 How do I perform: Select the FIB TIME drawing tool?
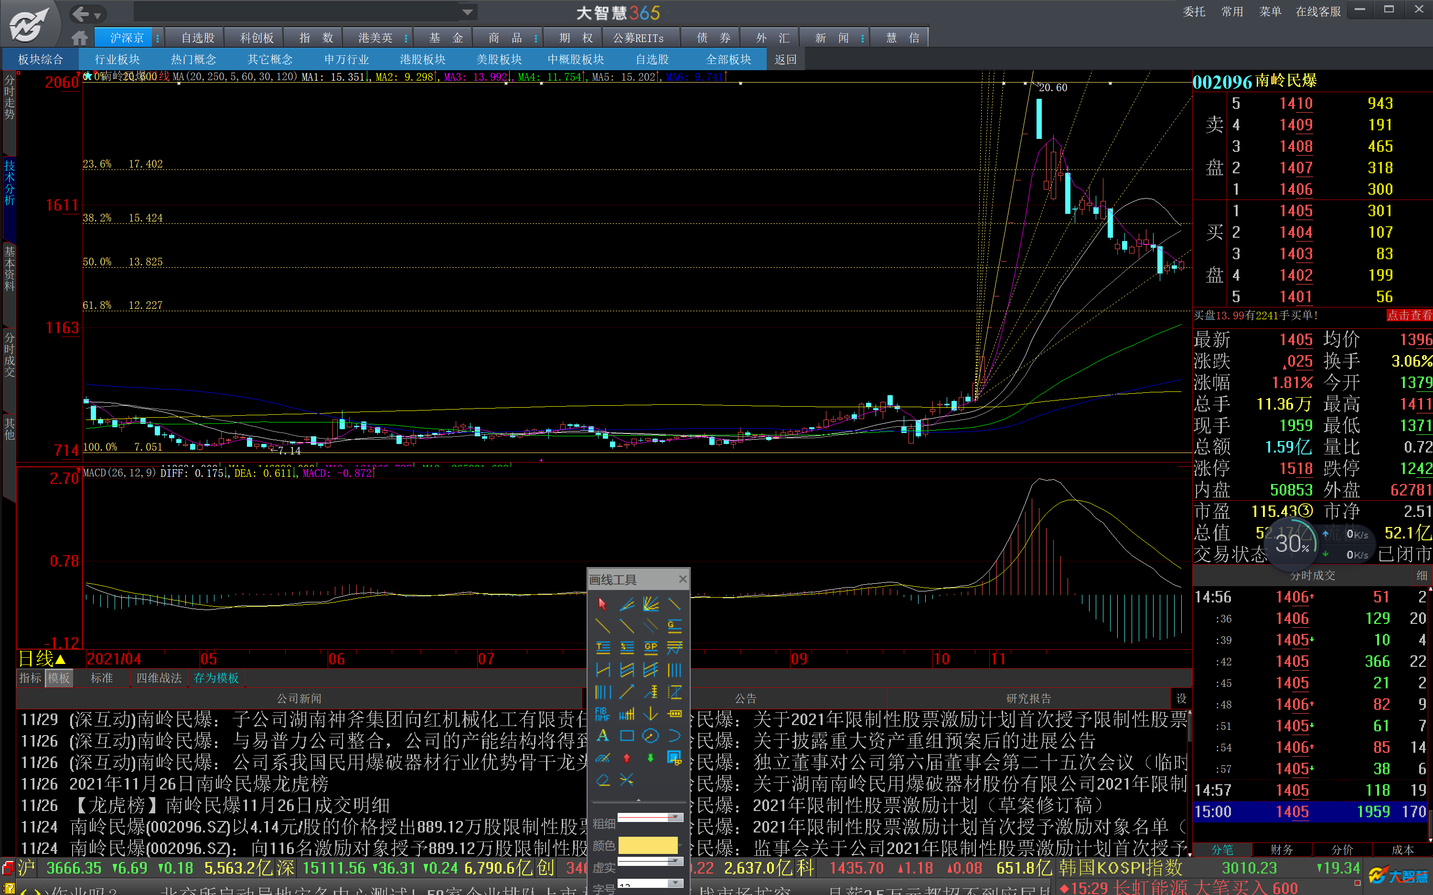pos(602,714)
